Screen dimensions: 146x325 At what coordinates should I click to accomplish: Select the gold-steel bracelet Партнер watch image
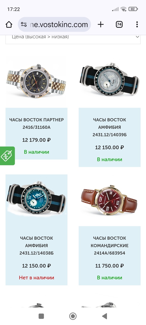[36, 81]
